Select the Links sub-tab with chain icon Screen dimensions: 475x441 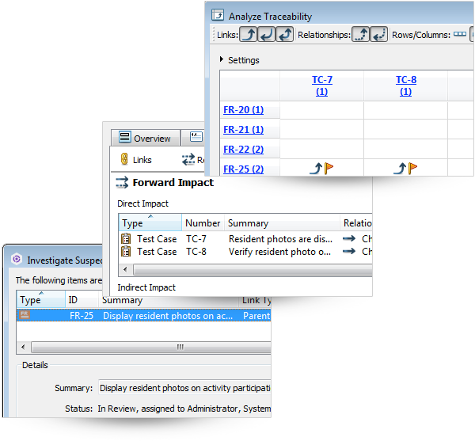pyautogui.click(x=135, y=159)
